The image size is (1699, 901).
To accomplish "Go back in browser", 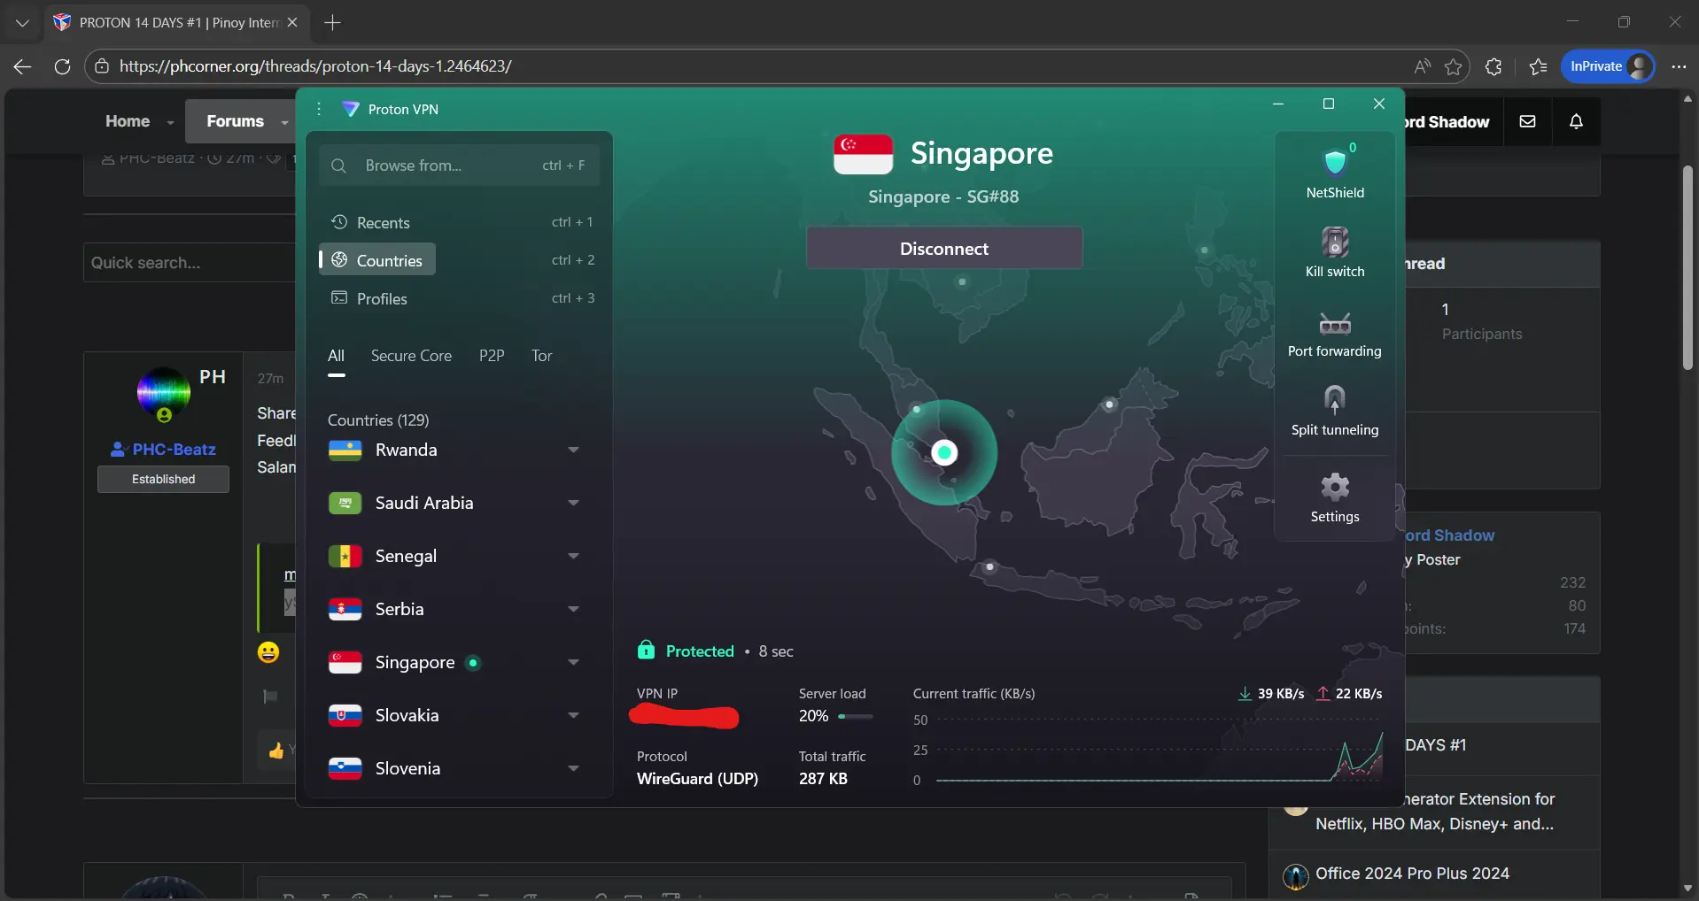I will [x=22, y=66].
